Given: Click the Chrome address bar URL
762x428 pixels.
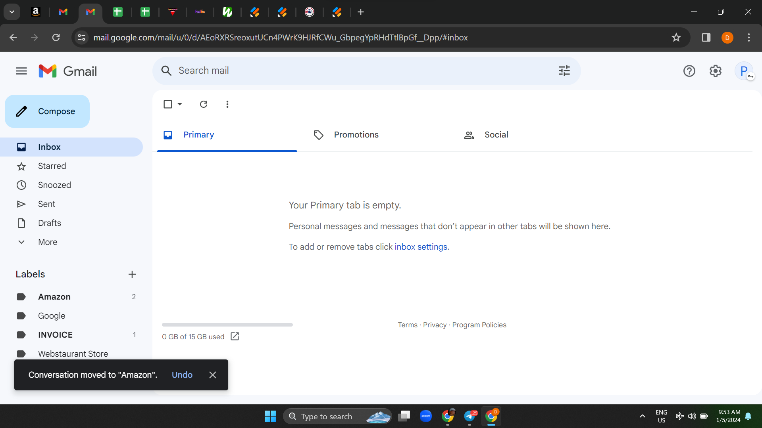Looking at the screenshot, I should (x=280, y=38).
